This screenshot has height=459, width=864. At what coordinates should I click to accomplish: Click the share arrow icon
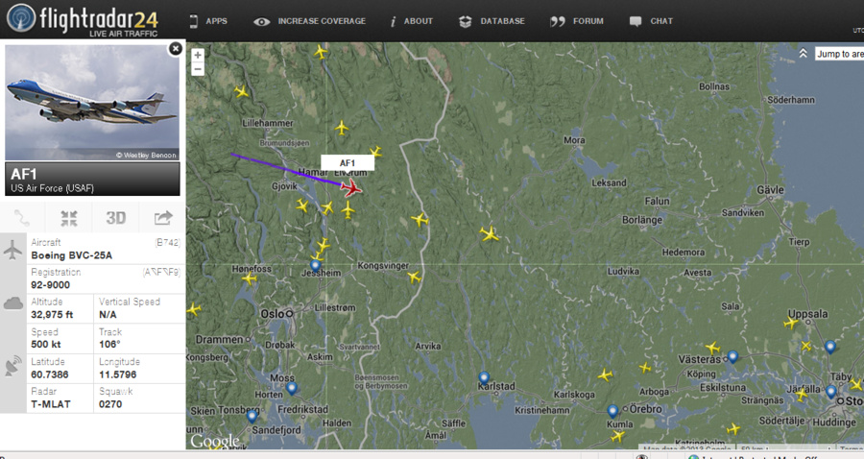pyautogui.click(x=162, y=218)
